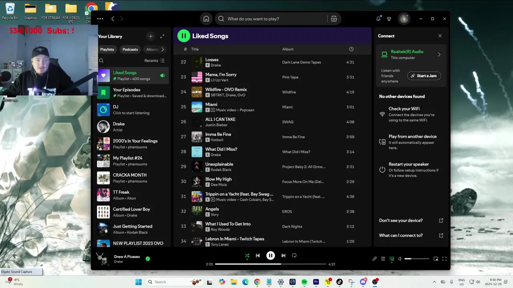513x288 pixels.
Task: Open the FOR STREAM desktop folder
Action: click(x=51, y=11)
